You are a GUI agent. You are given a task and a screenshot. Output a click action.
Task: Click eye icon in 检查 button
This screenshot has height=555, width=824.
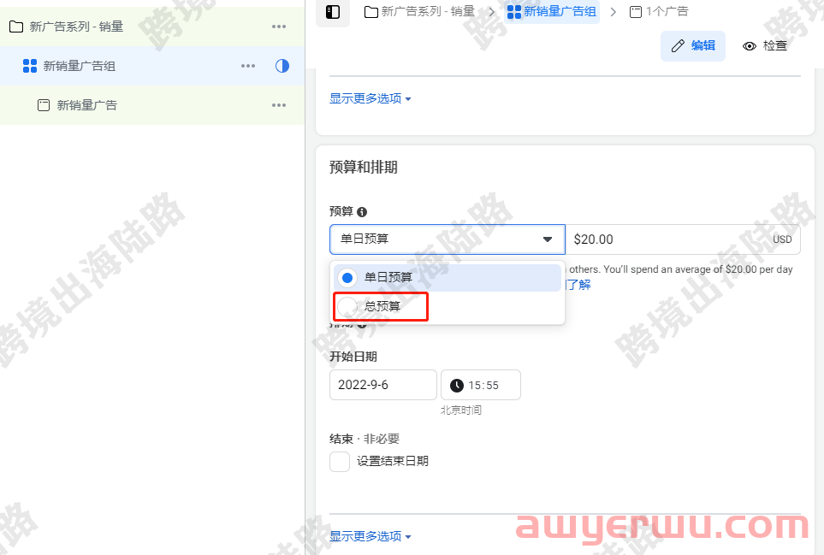(x=750, y=46)
